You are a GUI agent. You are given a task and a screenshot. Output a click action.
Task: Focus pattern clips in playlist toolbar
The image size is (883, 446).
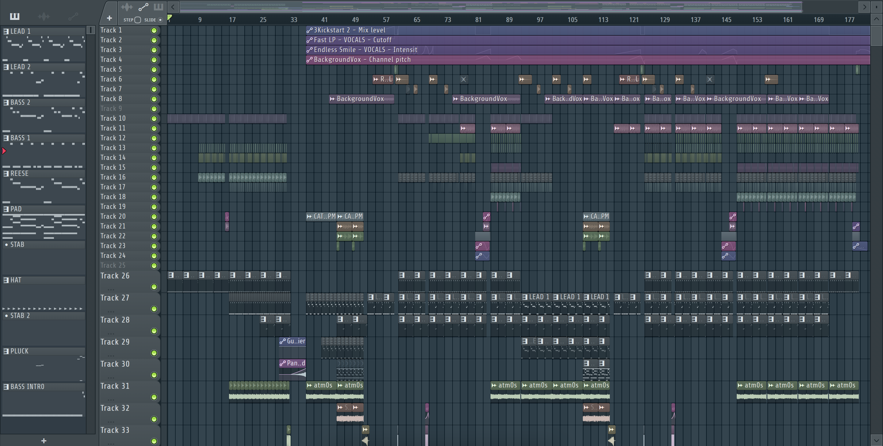pos(159,7)
